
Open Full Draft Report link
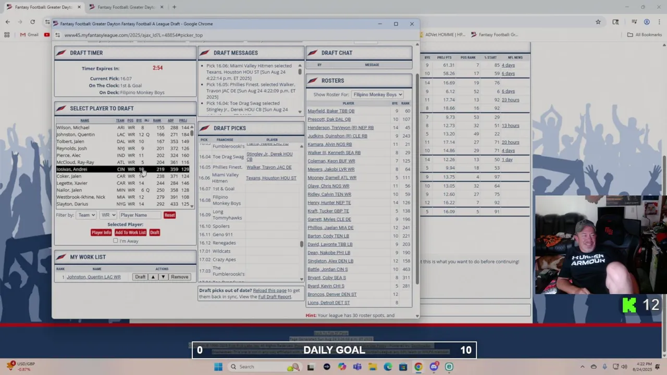(275, 297)
